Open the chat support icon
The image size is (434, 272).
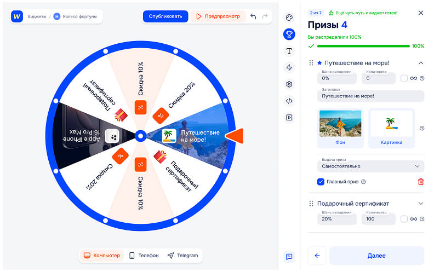pos(289,256)
